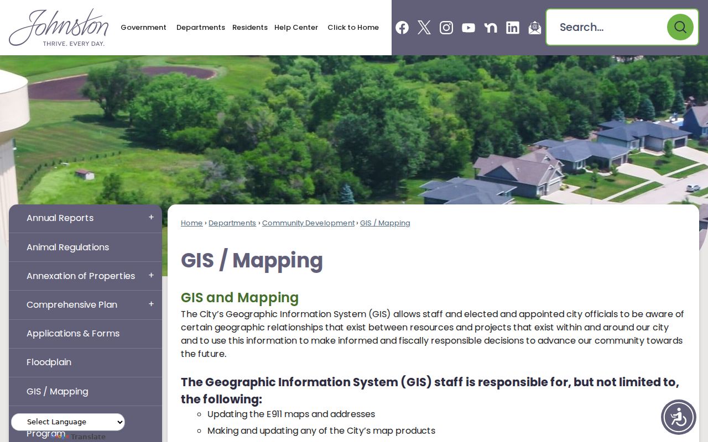The height and width of the screenshot is (442, 708).
Task: Click the Community Development breadcrumb link
Action: (x=308, y=223)
